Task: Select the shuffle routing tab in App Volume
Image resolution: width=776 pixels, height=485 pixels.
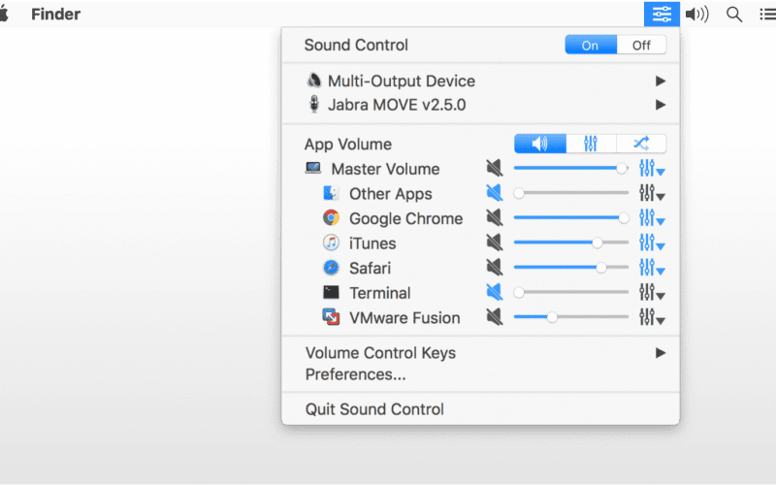Action: click(x=641, y=144)
